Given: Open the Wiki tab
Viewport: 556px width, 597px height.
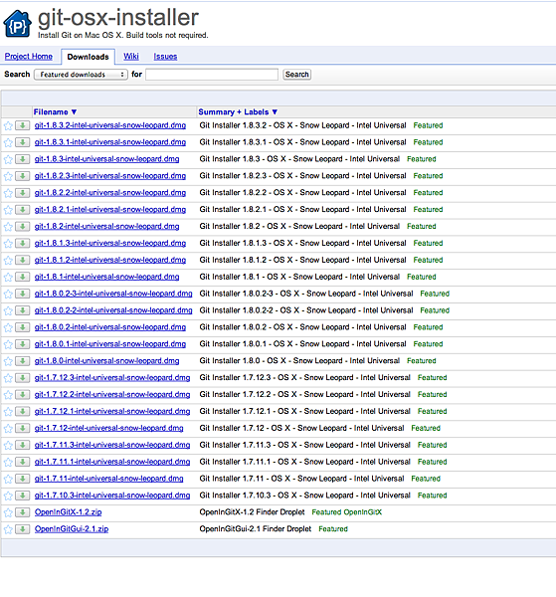Looking at the screenshot, I should [x=131, y=57].
